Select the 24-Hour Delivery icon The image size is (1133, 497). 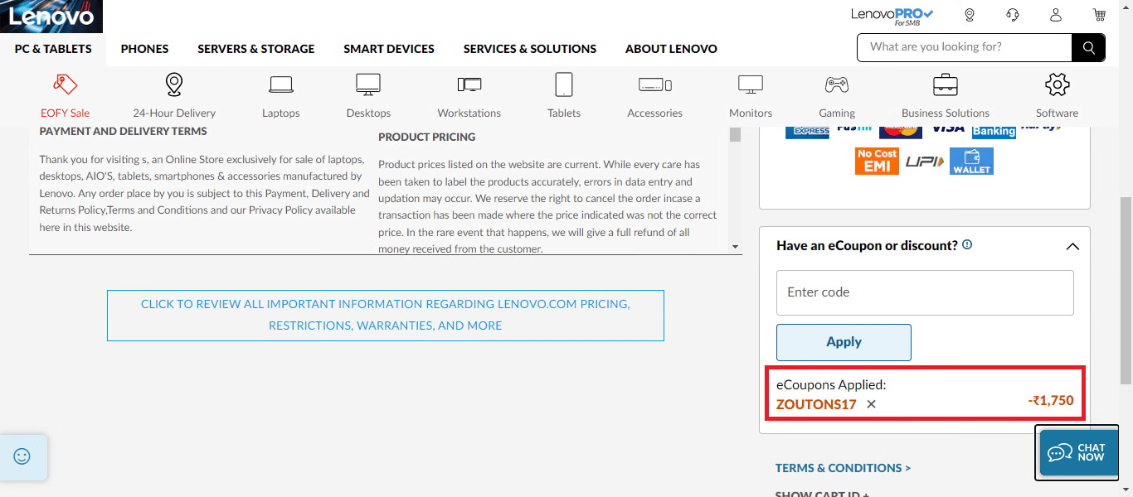point(173,84)
